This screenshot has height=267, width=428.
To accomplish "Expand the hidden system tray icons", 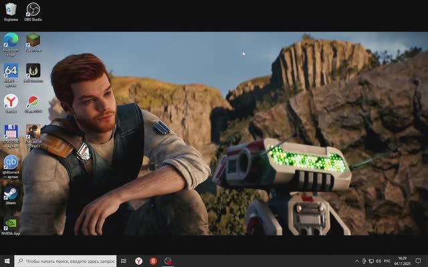I will pos(356,261).
